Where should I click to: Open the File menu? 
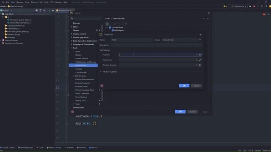[3, 2]
